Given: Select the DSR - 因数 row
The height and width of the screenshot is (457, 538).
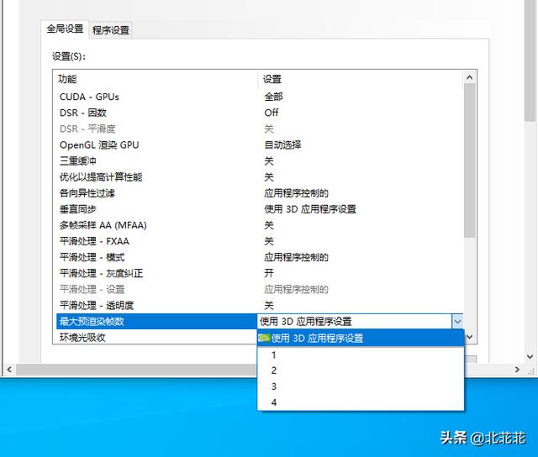Looking at the screenshot, I should [x=259, y=113].
